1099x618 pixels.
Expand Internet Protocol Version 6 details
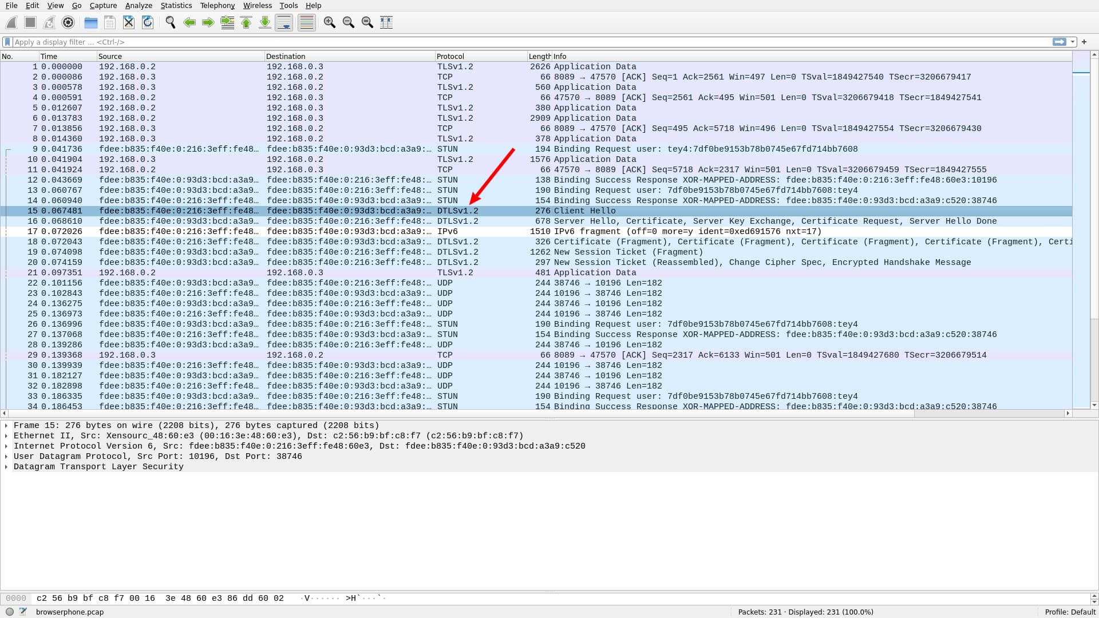pyautogui.click(x=6, y=446)
